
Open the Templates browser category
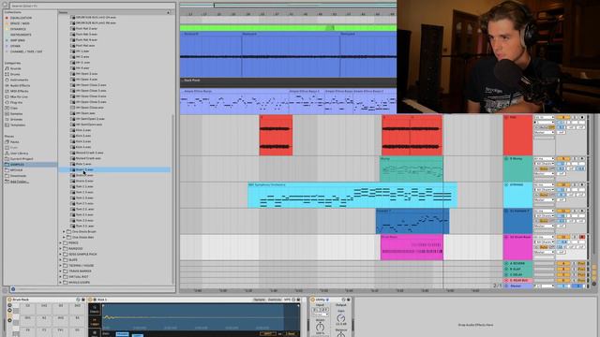pos(18,125)
